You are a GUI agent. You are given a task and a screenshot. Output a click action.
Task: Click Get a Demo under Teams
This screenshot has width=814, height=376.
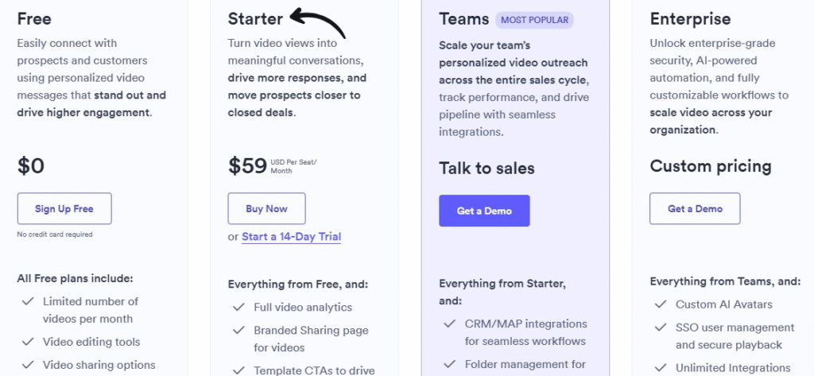pos(484,211)
